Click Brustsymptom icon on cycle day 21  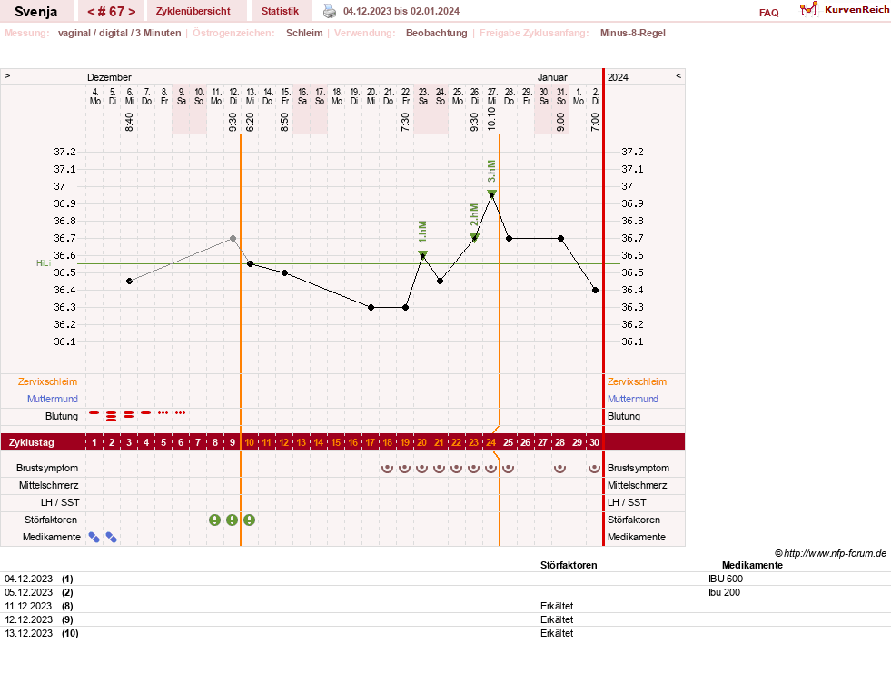440,468
